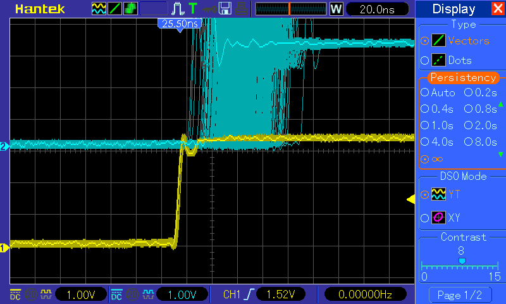Switch DSO mode to XY
Viewport: 506px width, 304px height.
point(424,218)
